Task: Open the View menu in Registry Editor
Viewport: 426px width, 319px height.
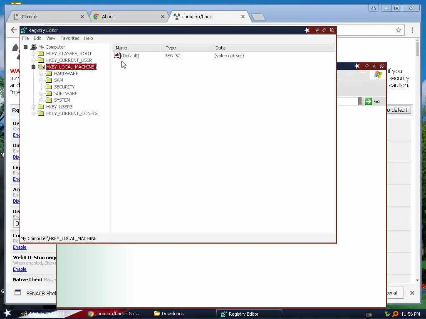Action: (51, 38)
